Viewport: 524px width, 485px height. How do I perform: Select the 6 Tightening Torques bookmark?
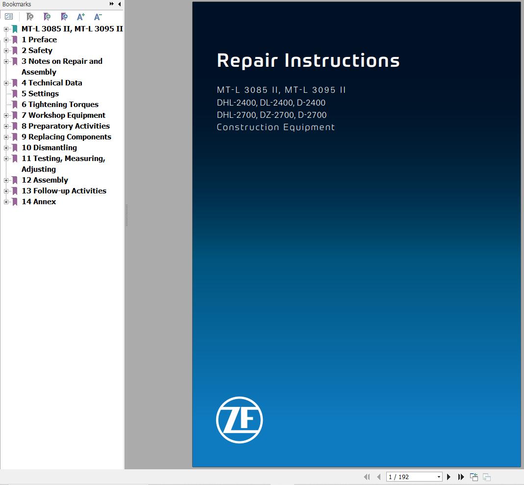coord(59,104)
